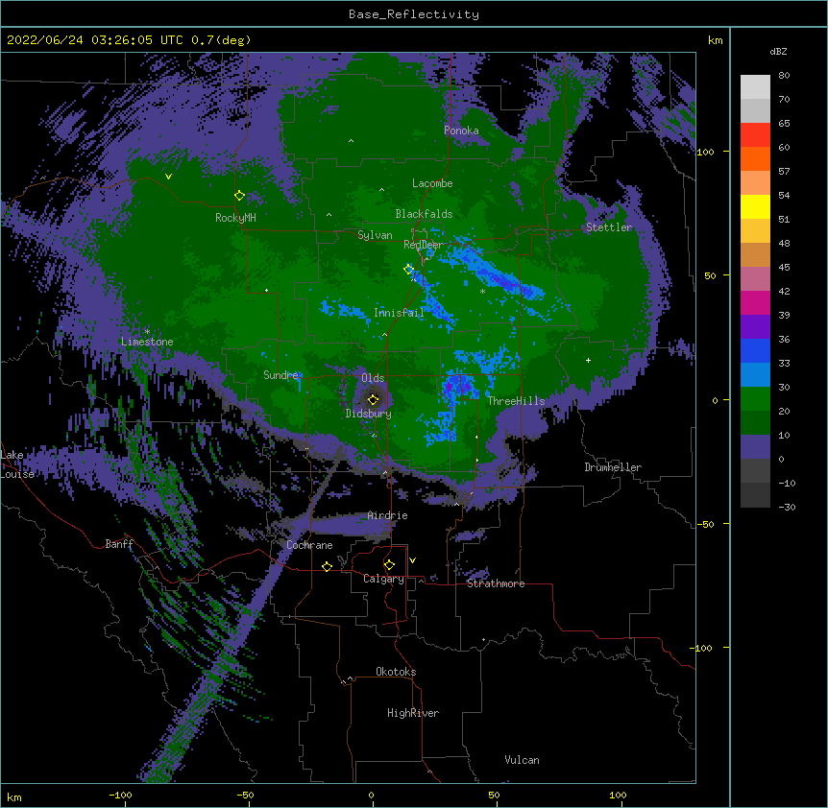Click the white plus marker east of ThreeHills

click(x=588, y=360)
